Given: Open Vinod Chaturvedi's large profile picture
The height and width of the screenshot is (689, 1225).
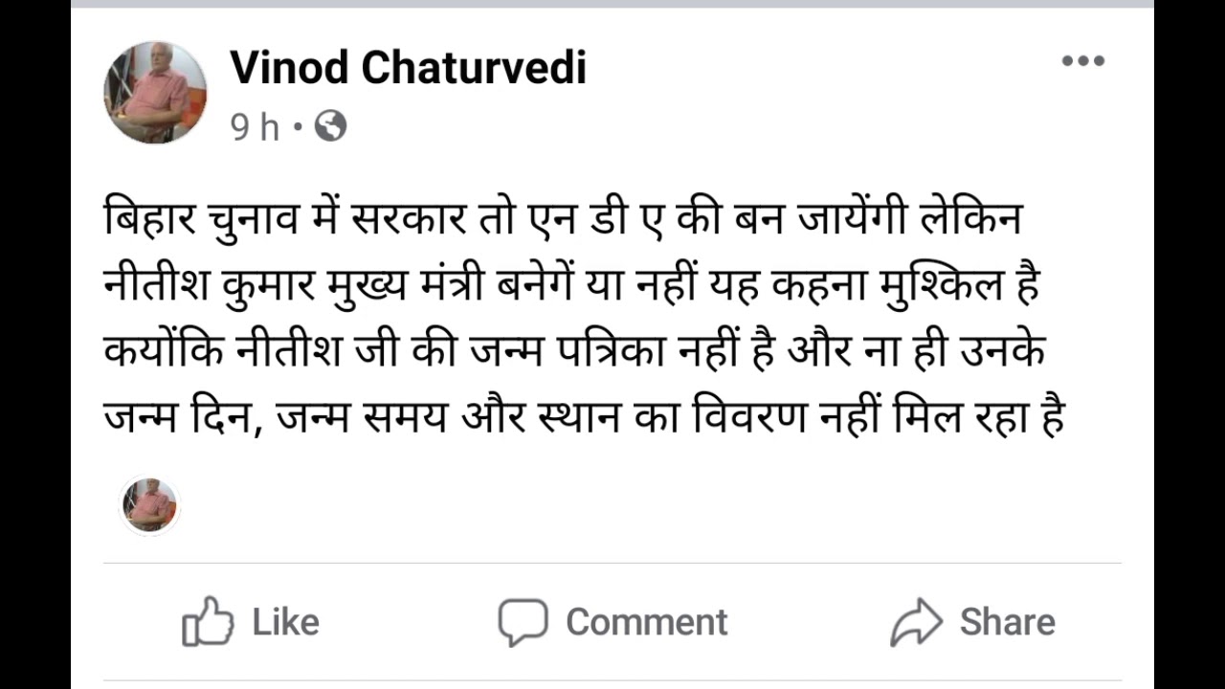Looking at the screenshot, I should (155, 93).
